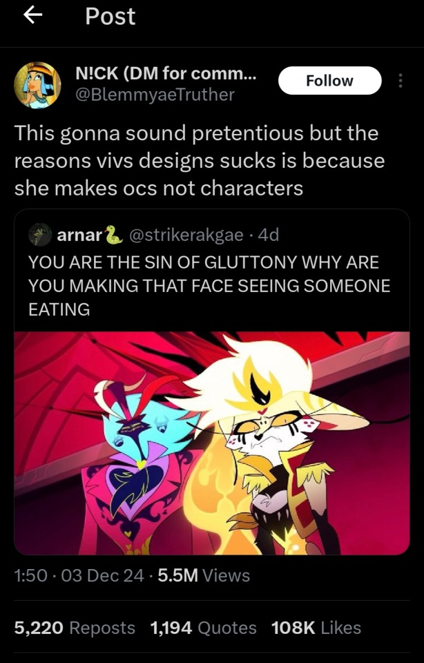Open the 5.5M Views analytics

pos(204,575)
